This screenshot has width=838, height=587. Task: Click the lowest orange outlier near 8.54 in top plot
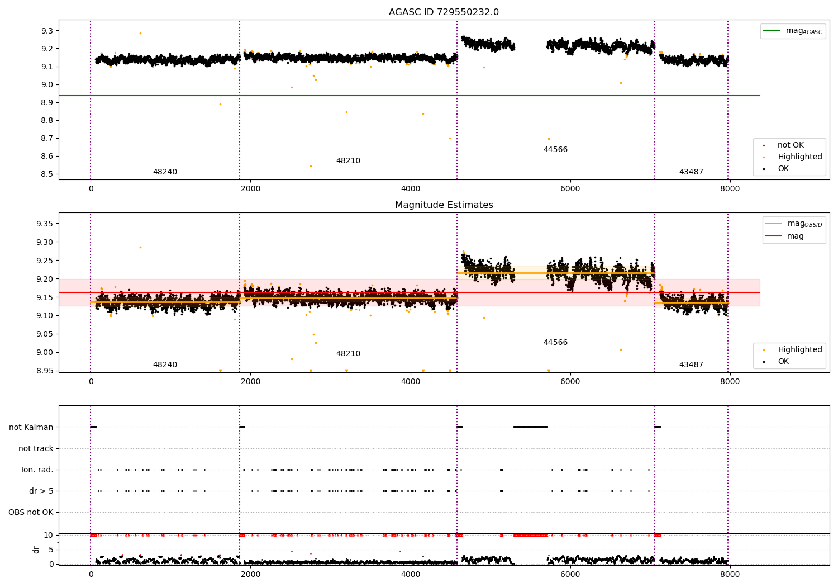tap(311, 166)
